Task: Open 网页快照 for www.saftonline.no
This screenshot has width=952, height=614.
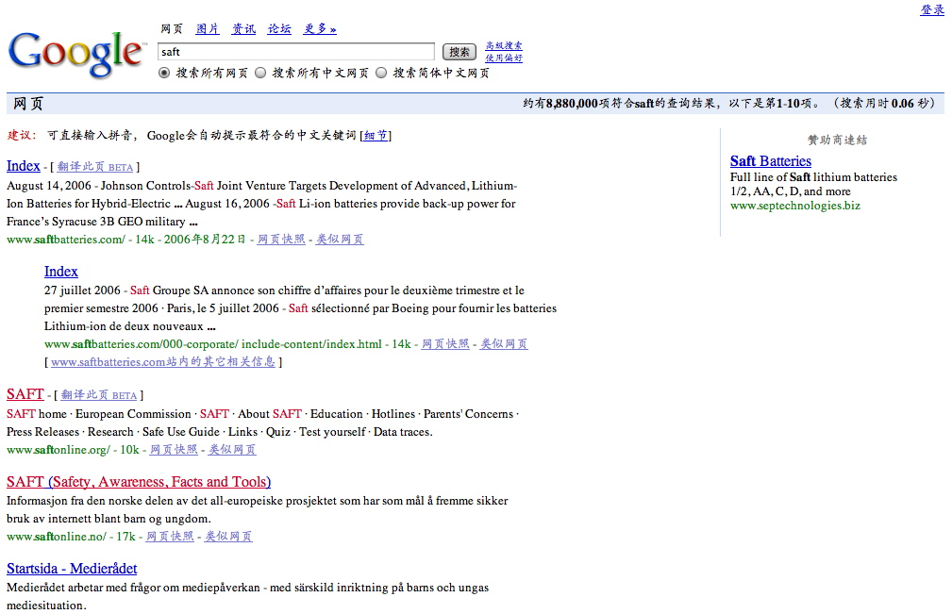Action: (170, 537)
